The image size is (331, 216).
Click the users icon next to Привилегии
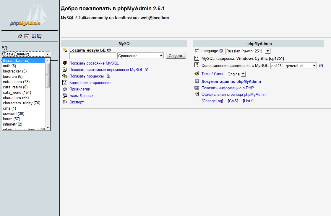[65, 89]
